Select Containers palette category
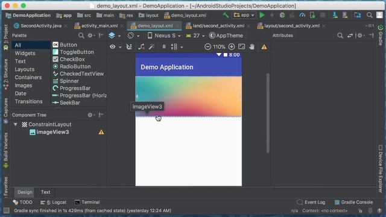The image size is (386, 217). pyautogui.click(x=28, y=78)
